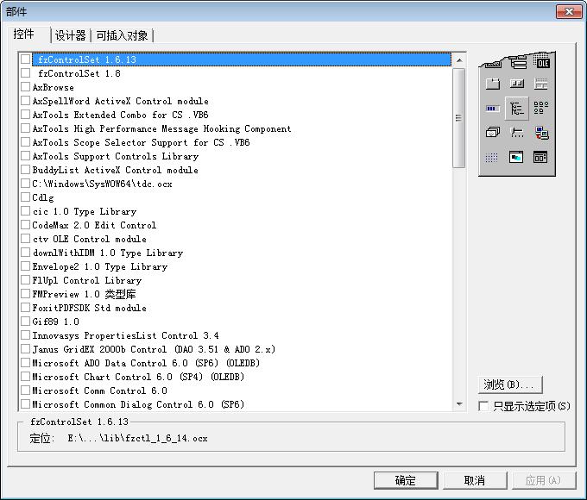The height and width of the screenshot is (500, 587).
Task: Click the TreeView icon in the toolbox picture
Action: pos(516,109)
